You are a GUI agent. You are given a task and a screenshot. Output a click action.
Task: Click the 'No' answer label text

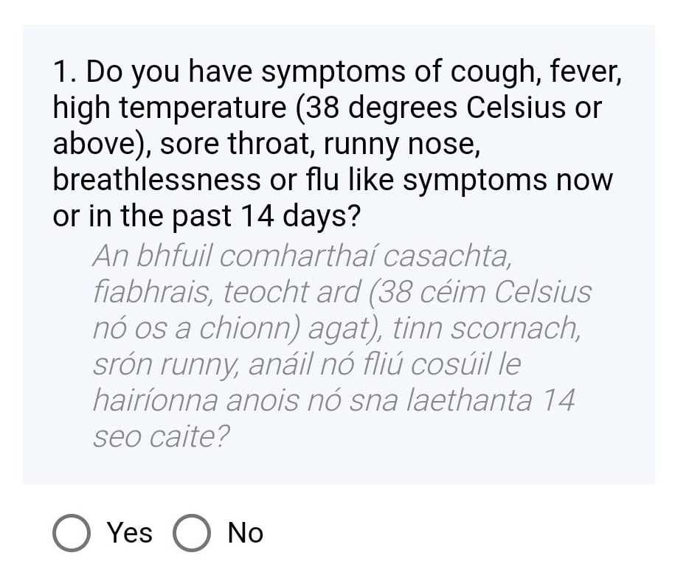(x=245, y=533)
